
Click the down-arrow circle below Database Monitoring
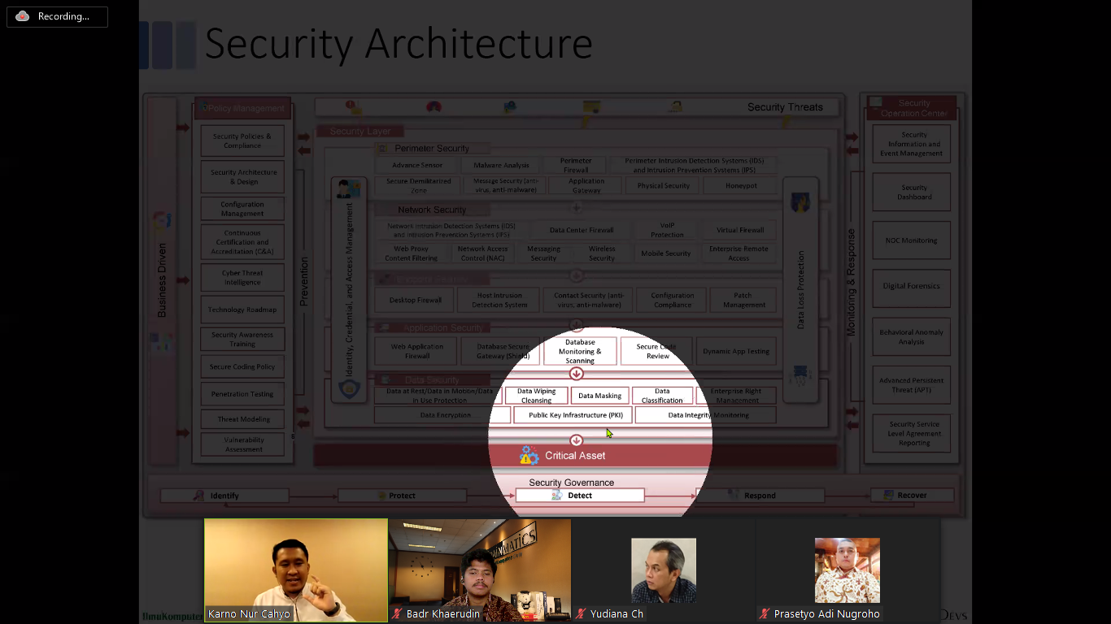576,374
